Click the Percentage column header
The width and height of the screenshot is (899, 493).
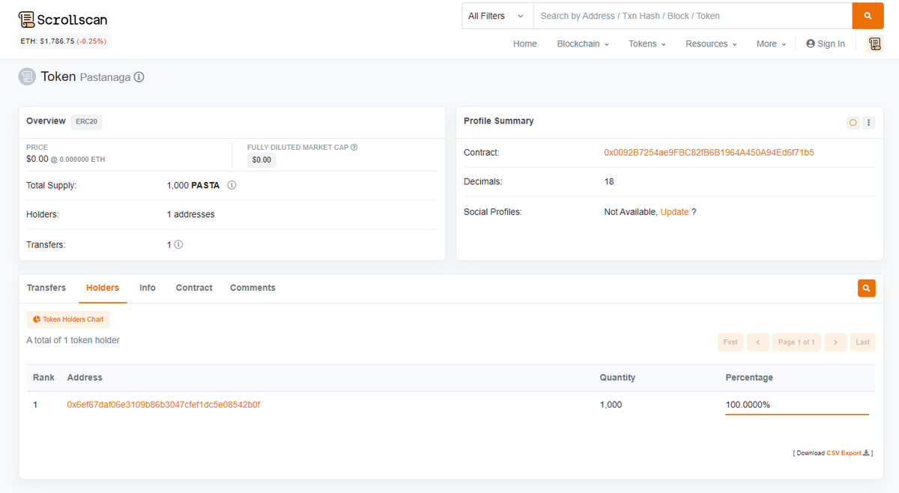(749, 378)
